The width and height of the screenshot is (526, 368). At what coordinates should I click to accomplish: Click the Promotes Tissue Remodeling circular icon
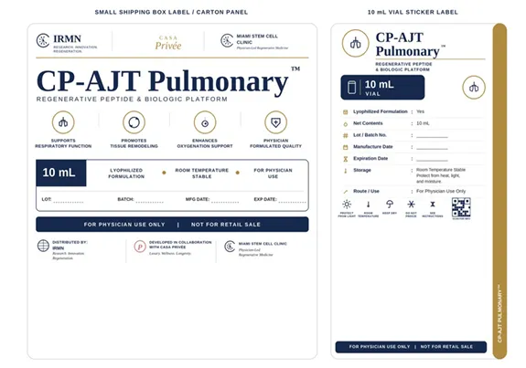coord(134,122)
